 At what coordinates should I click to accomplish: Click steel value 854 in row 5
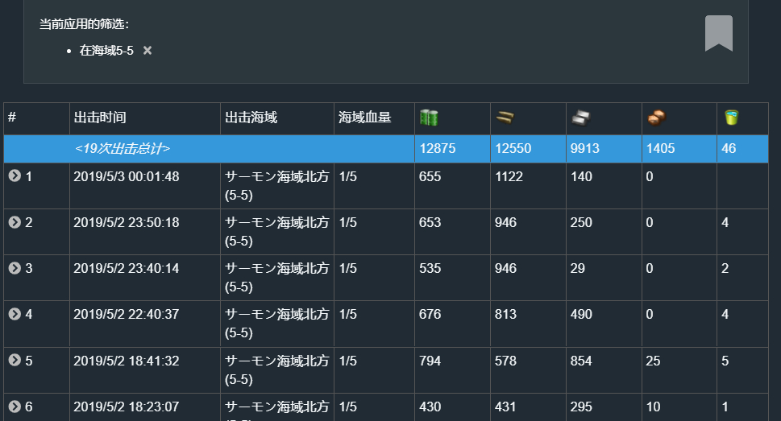click(x=581, y=361)
